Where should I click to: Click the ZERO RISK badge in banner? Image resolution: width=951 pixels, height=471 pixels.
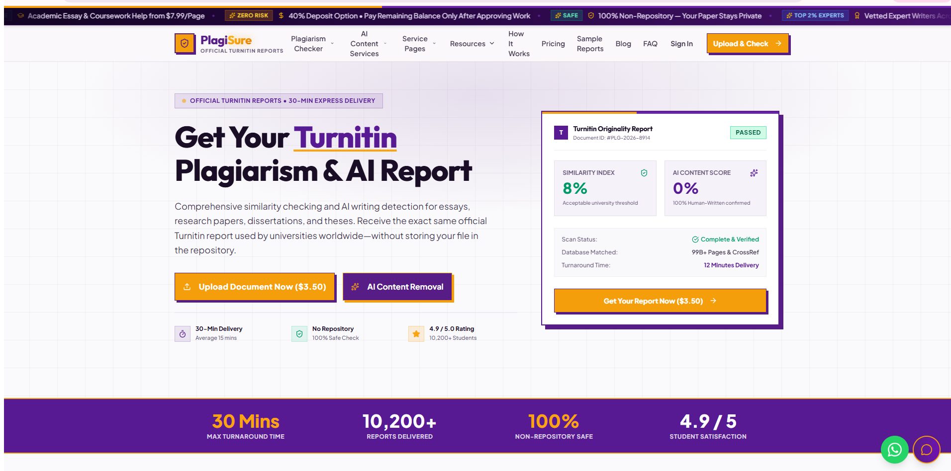[x=248, y=15]
